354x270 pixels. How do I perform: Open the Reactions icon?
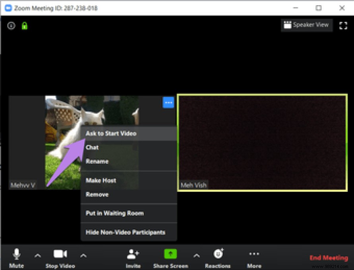click(x=218, y=254)
